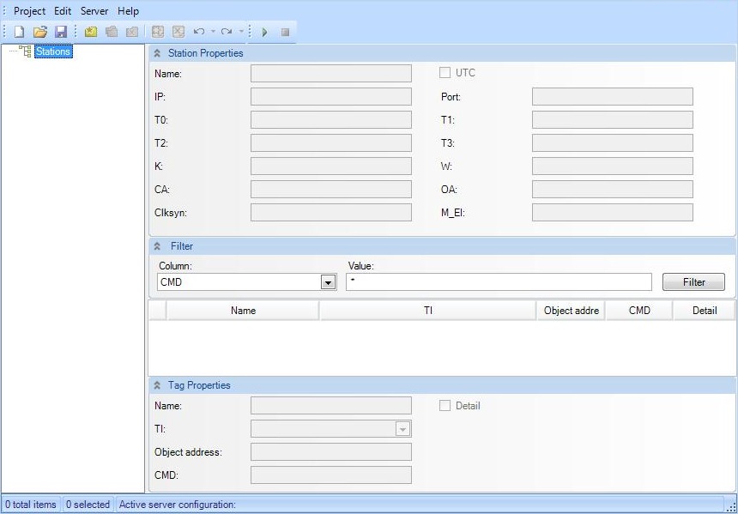Collapse the Filter section

(157, 246)
